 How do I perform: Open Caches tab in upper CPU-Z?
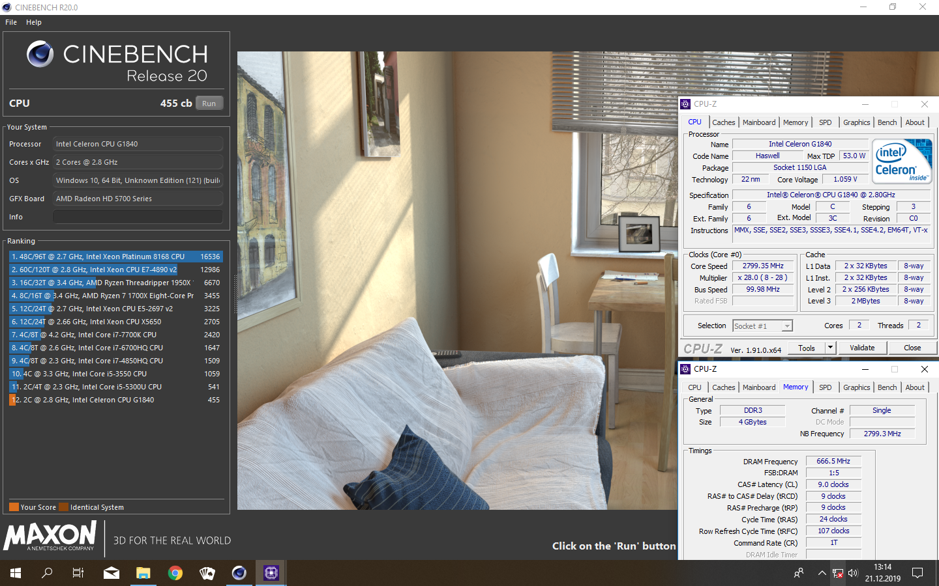723,122
